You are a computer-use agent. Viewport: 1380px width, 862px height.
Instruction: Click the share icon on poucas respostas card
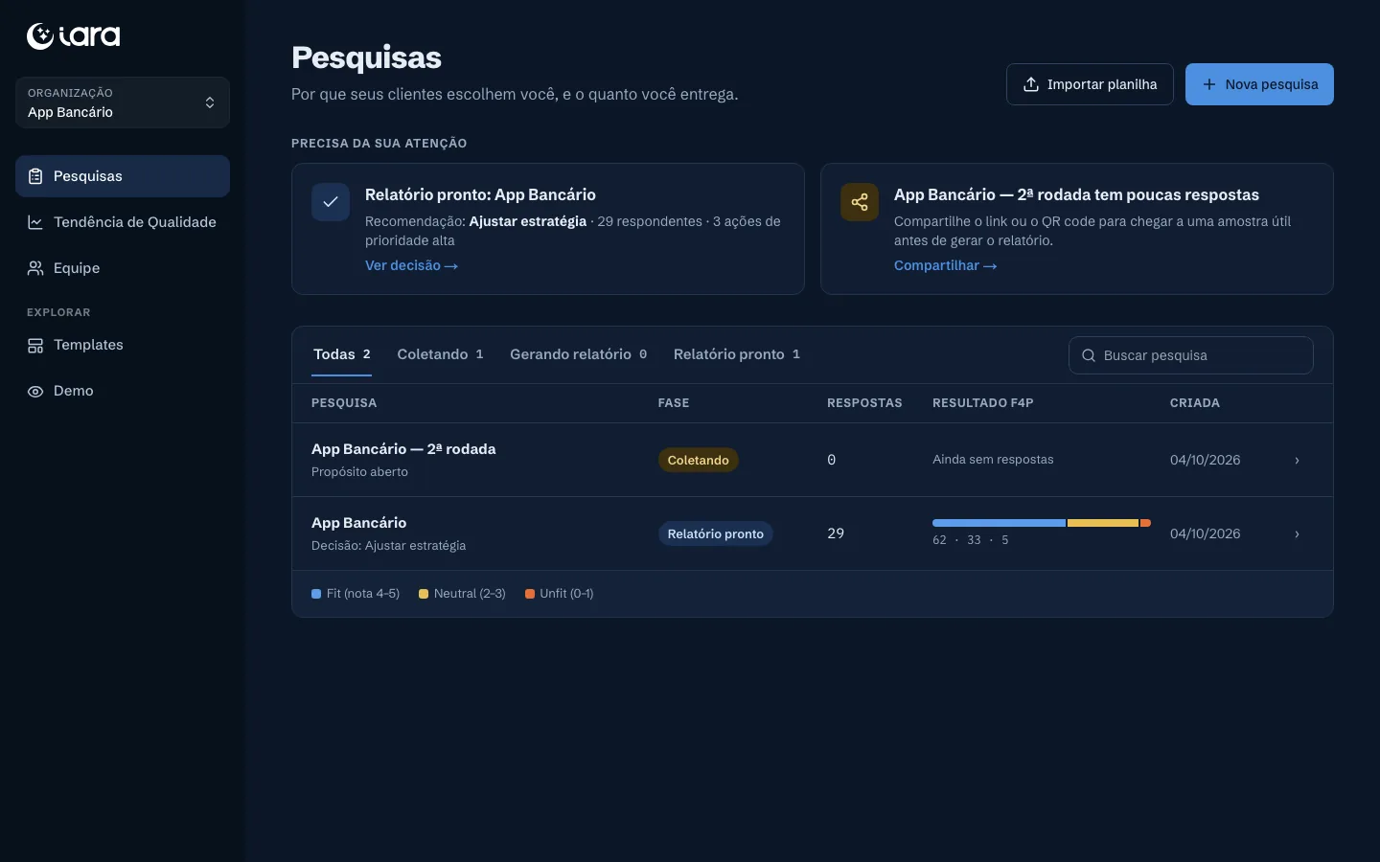[860, 202]
